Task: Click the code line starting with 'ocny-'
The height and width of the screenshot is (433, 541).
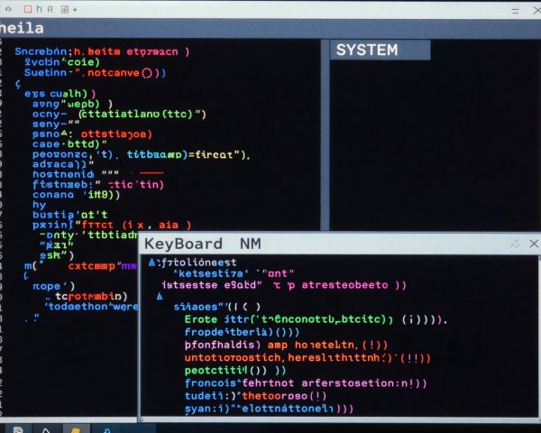Action: (119, 114)
